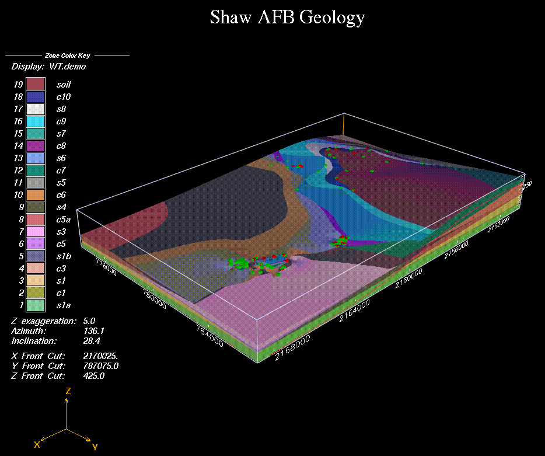The height and width of the screenshot is (456, 545).
Task: Select the Azimuth value 136.1
Action: pyautogui.click(x=94, y=331)
